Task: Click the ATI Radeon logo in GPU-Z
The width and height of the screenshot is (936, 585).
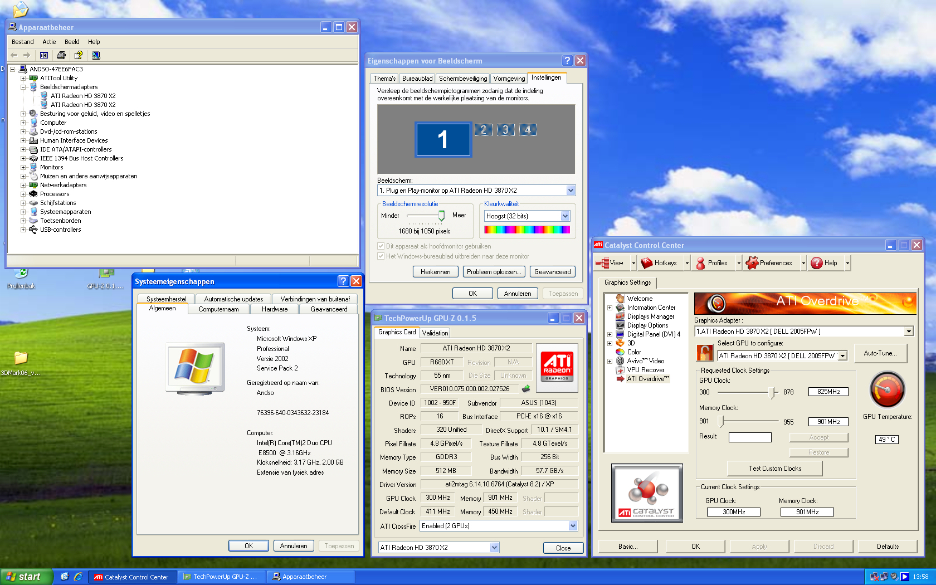Action: coord(557,368)
